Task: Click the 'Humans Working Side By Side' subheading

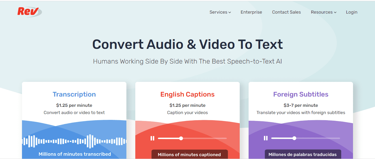Action: point(188,61)
